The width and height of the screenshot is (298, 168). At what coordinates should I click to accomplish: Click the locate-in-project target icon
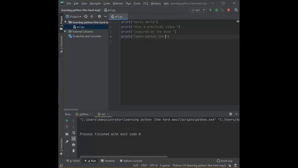(x=86, y=17)
